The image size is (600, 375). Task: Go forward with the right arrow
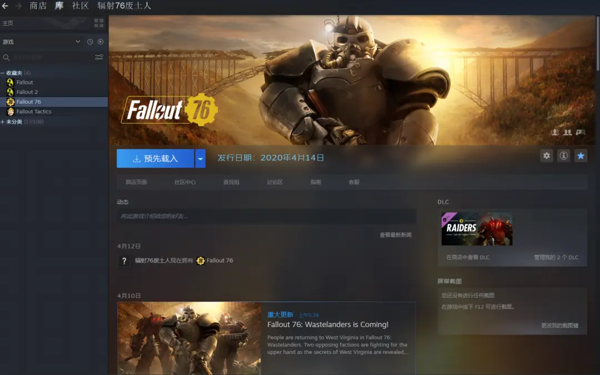pos(18,6)
